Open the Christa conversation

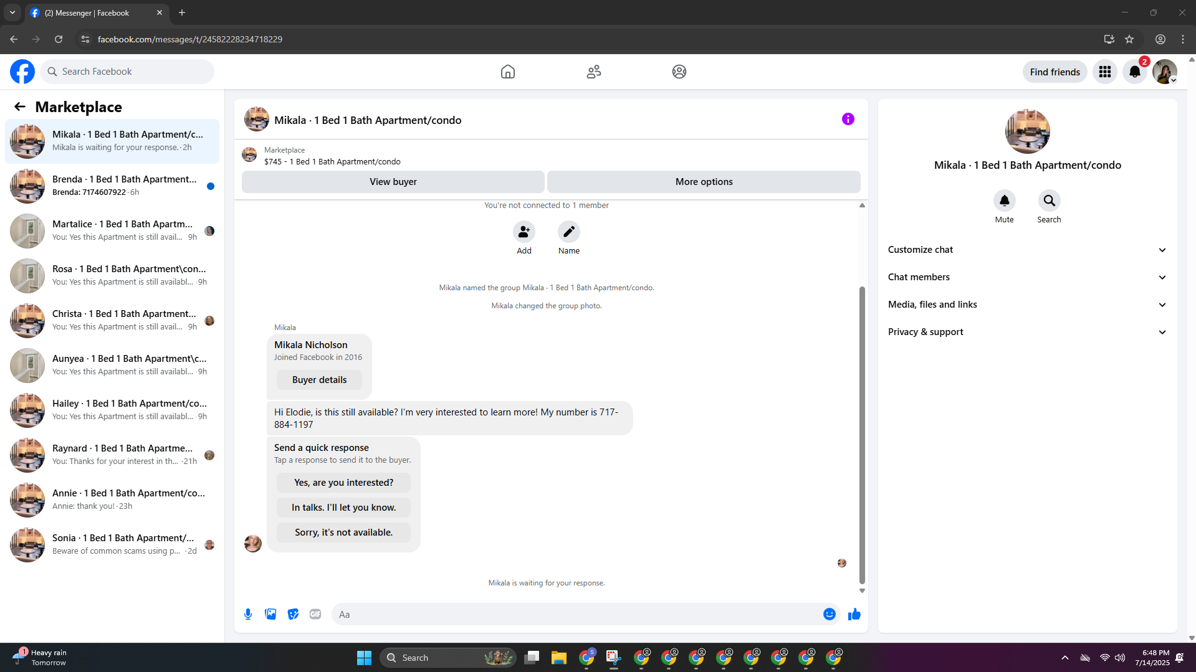[x=112, y=320]
